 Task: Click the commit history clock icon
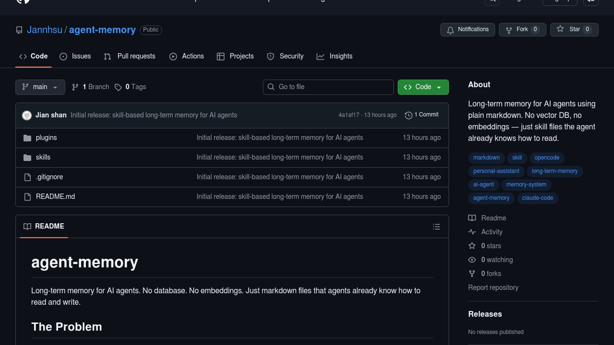click(408, 115)
